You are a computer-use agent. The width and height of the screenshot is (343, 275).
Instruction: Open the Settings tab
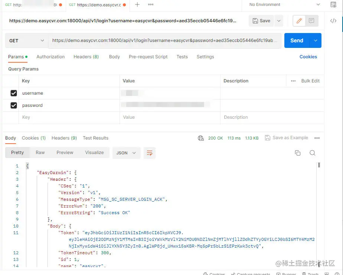[x=205, y=57]
